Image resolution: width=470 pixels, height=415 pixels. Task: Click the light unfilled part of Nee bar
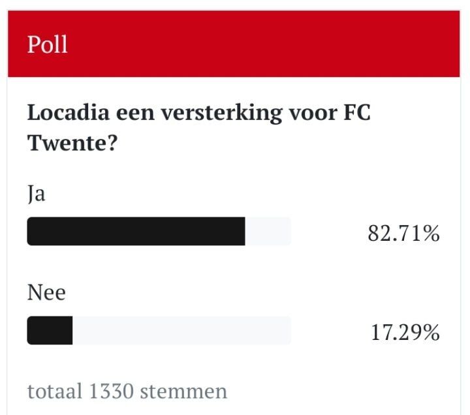coord(181,331)
